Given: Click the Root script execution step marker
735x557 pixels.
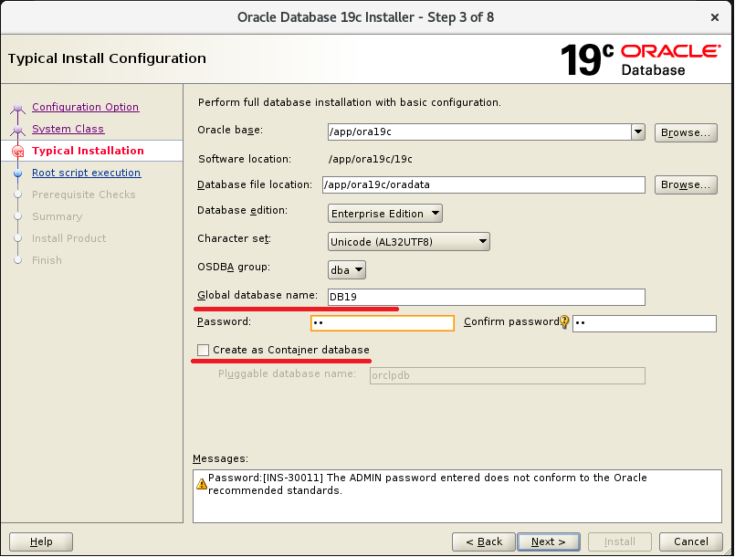Looking at the screenshot, I should pyautogui.click(x=18, y=173).
